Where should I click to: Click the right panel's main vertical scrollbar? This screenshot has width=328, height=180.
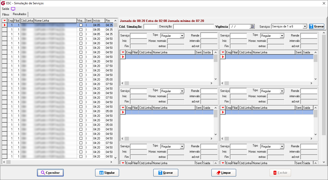[324, 98]
